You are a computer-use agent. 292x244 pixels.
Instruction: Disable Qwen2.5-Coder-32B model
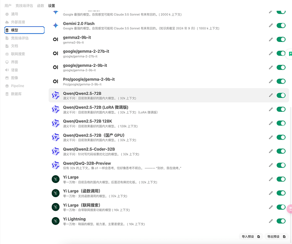coord(281,151)
